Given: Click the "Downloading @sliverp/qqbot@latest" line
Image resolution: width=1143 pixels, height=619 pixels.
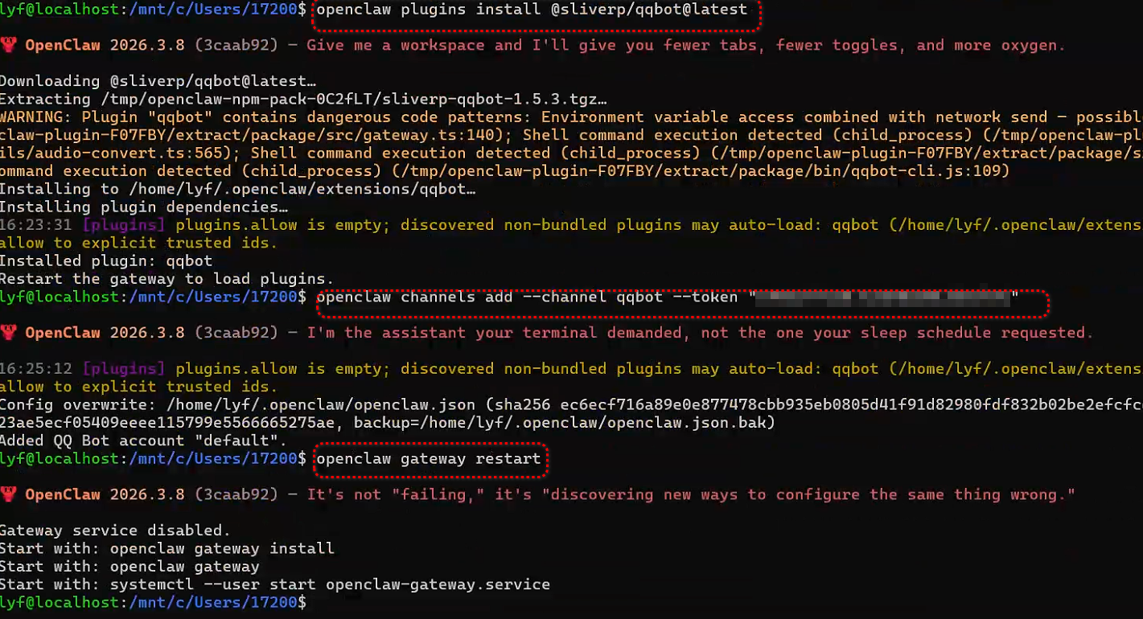Looking at the screenshot, I should (158, 81).
